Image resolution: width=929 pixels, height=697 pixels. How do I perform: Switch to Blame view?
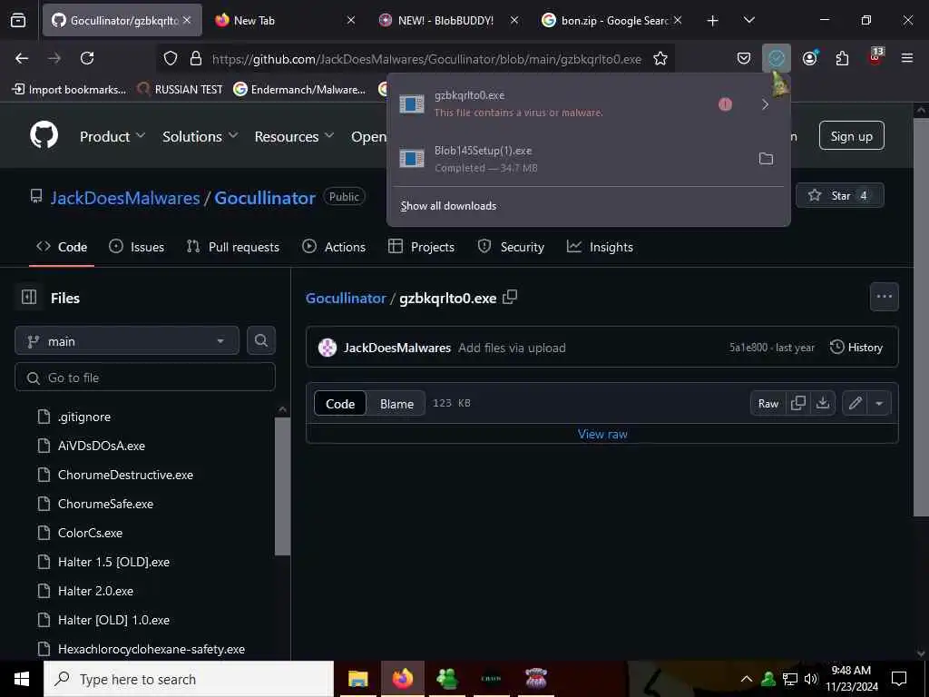point(396,404)
